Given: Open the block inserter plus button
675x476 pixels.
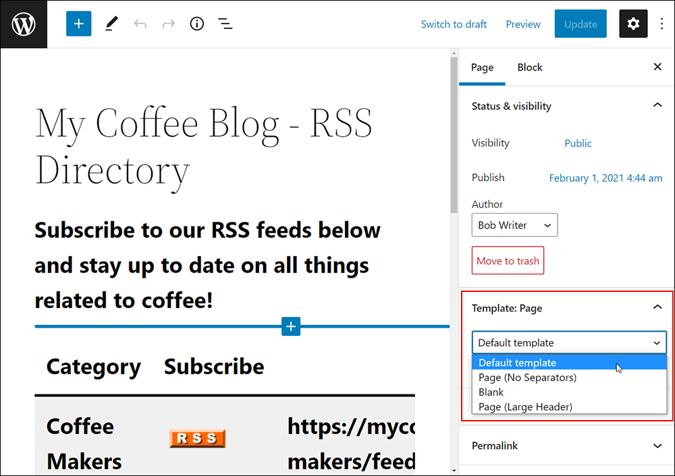Looking at the screenshot, I should [78, 24].
